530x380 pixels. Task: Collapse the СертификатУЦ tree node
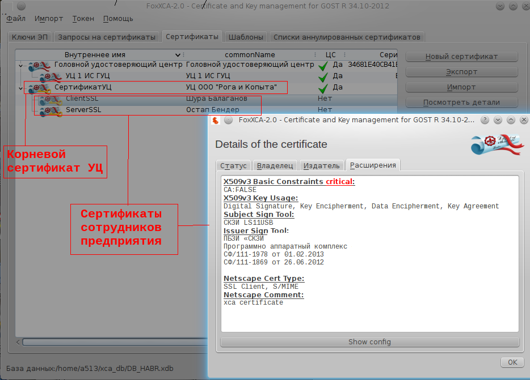pos(20,88)
